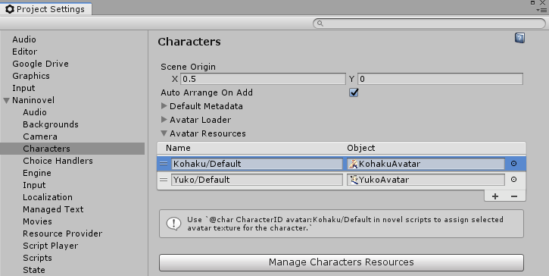This screenshot has height=276, width=549.
Task: Expand the Avatar Loader foldout
Action: [164, 120]
